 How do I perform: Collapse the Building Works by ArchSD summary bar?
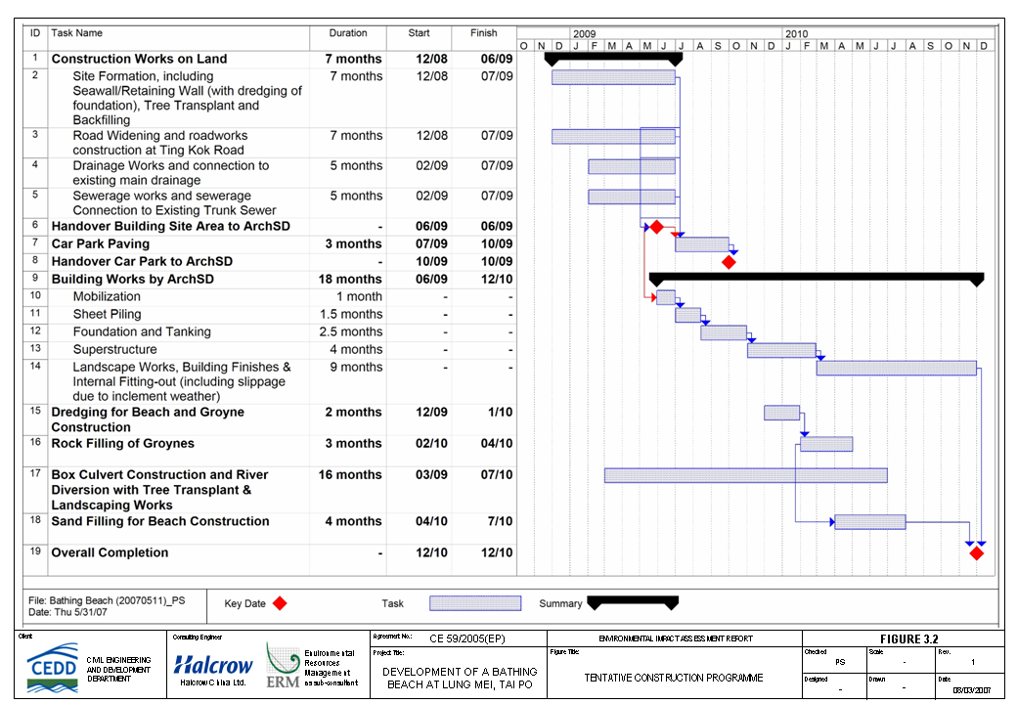click(817, 279)
